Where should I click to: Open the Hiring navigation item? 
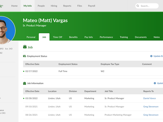click(54, 6)
